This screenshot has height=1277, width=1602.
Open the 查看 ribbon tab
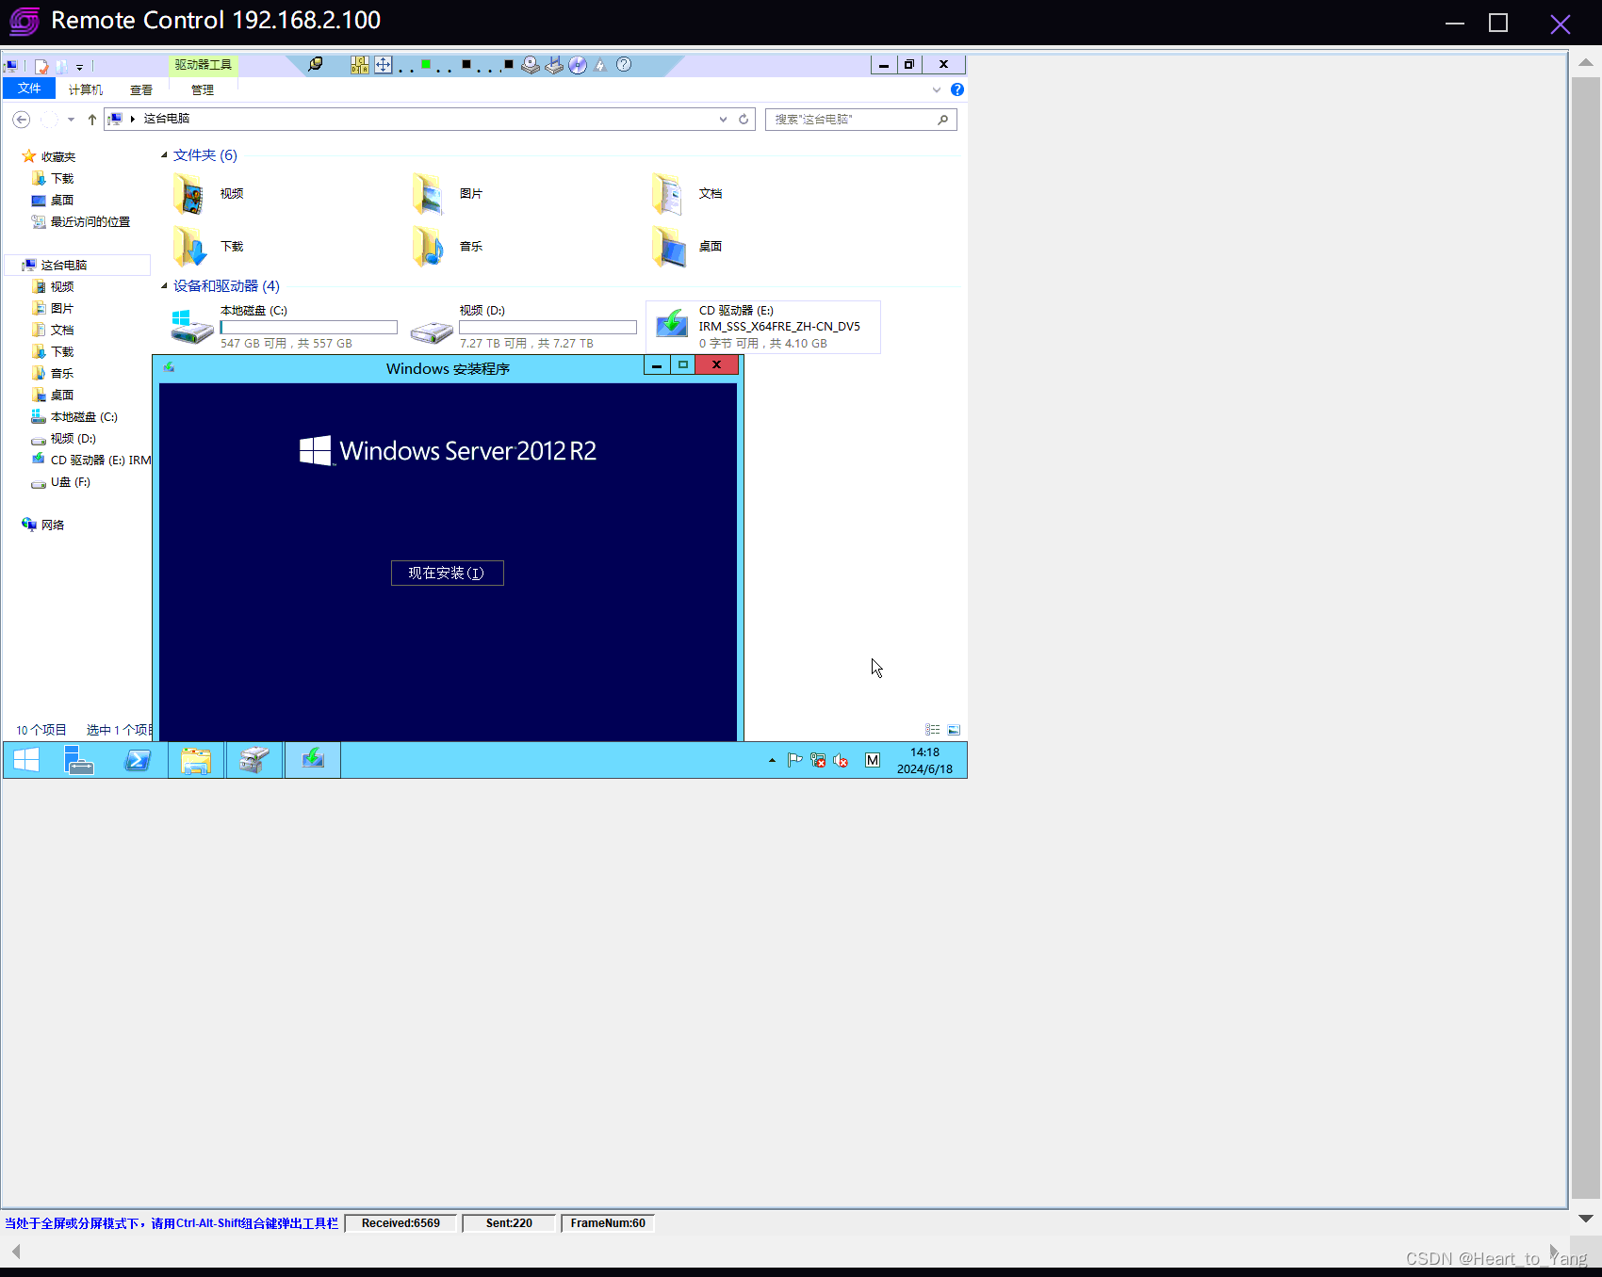tap(141, 89)
